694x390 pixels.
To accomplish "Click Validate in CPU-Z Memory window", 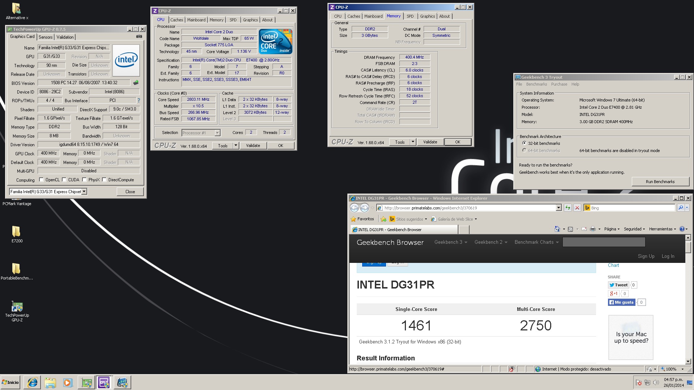I will pyautogui.click(x=430, y=142).
